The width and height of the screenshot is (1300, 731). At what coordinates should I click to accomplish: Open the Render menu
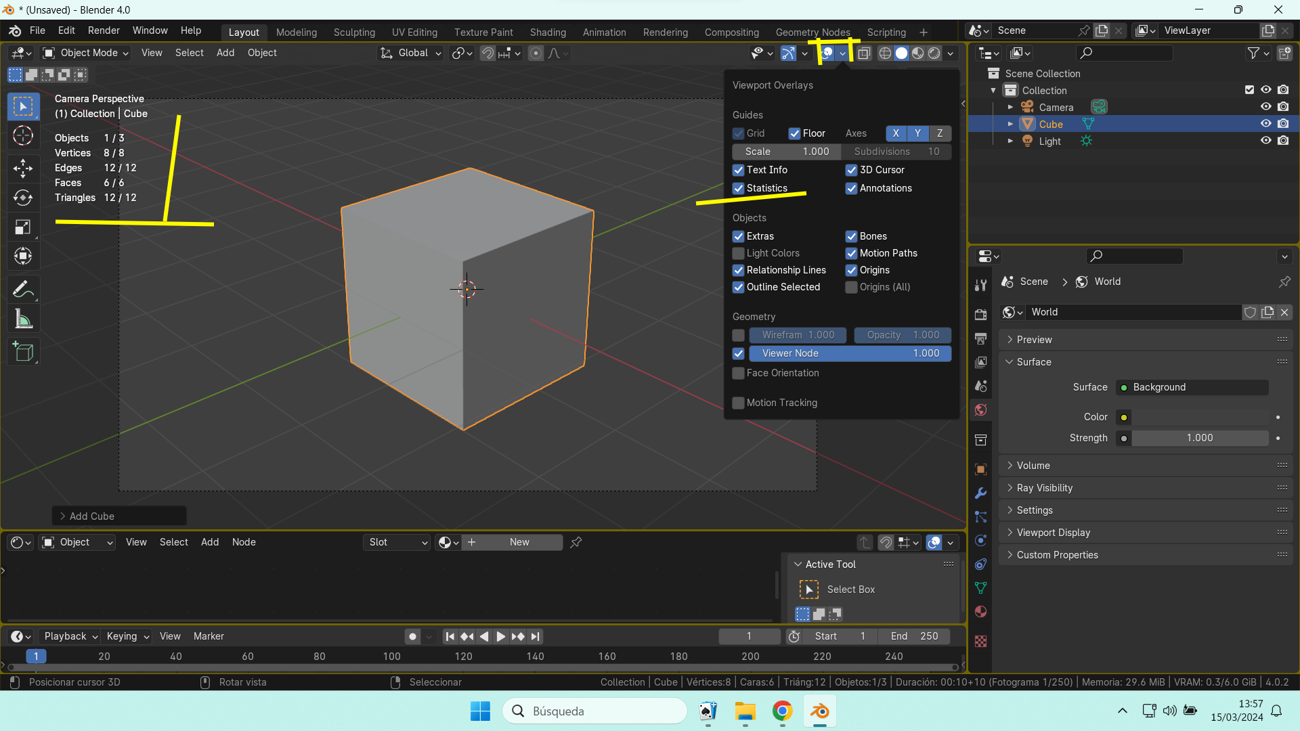coord(104,30)
